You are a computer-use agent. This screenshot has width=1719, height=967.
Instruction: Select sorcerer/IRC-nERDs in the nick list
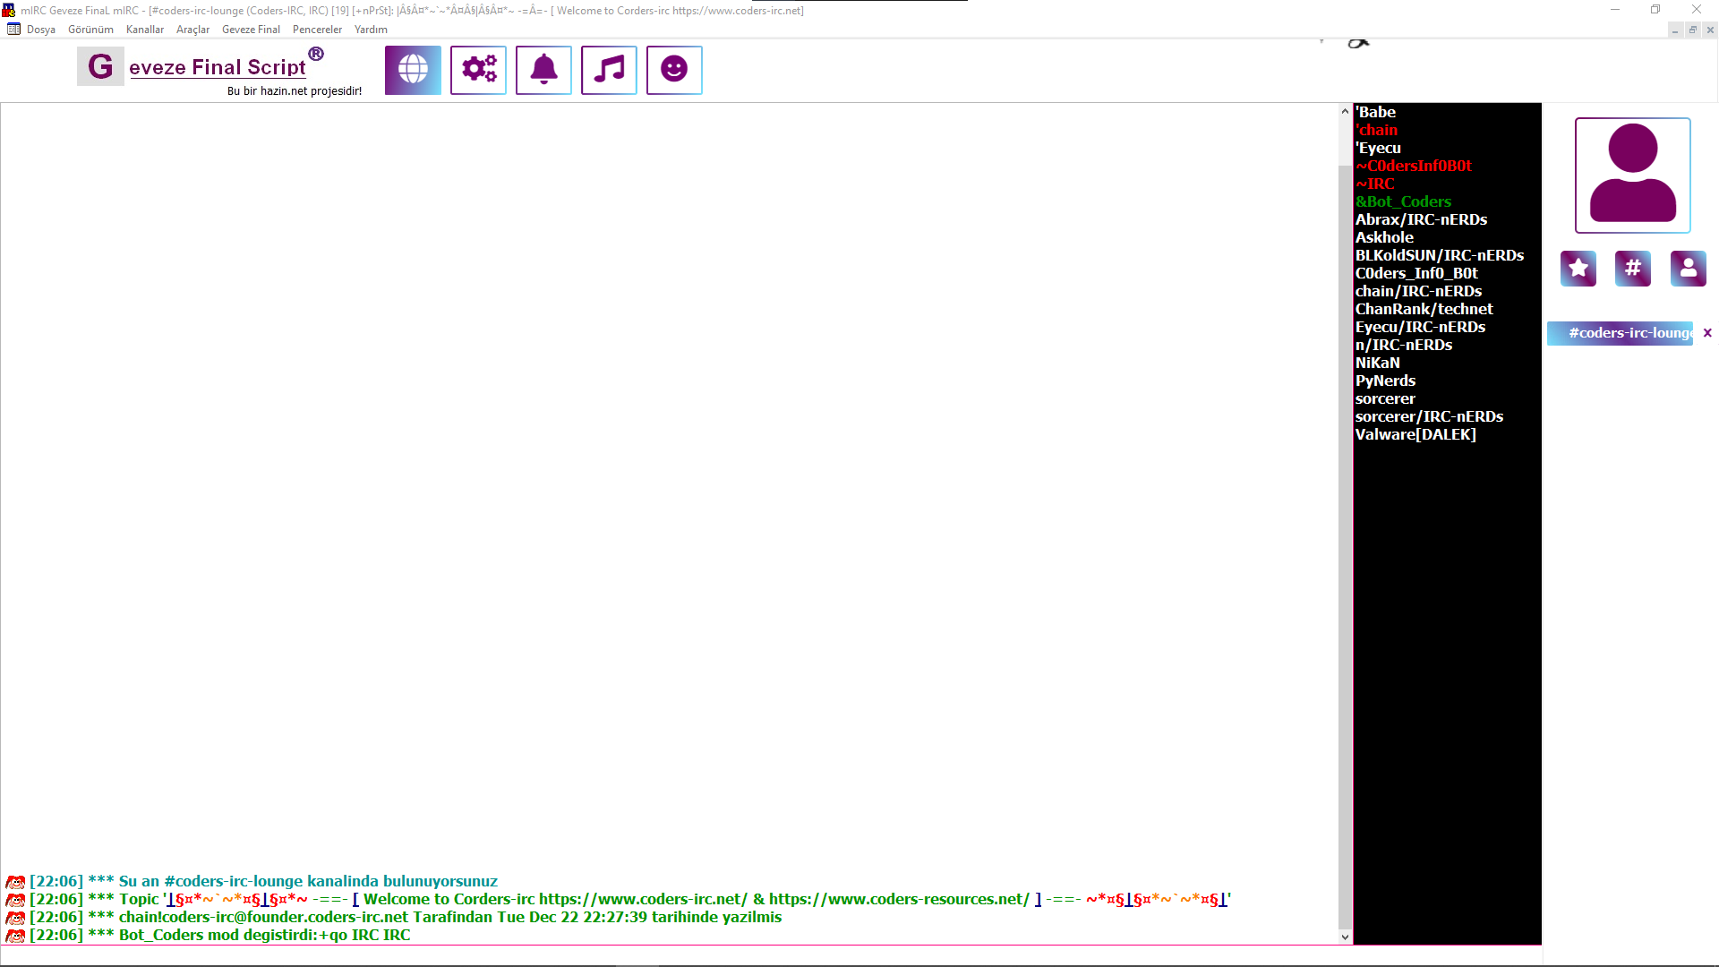pyautogui.click(x=1429, y=416)
